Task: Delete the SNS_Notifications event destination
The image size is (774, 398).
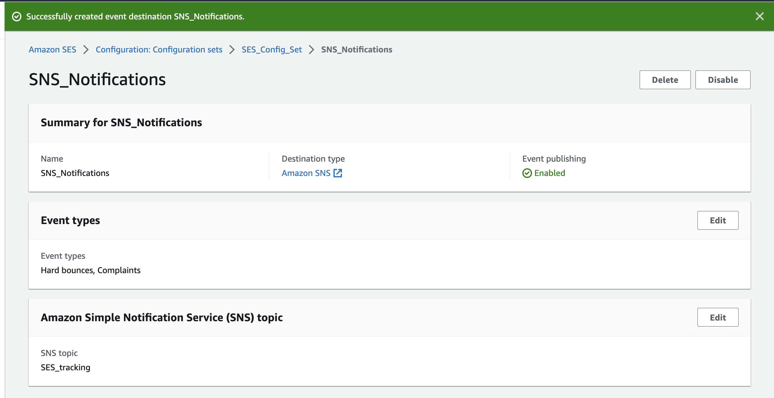Action: click(665, 80)
